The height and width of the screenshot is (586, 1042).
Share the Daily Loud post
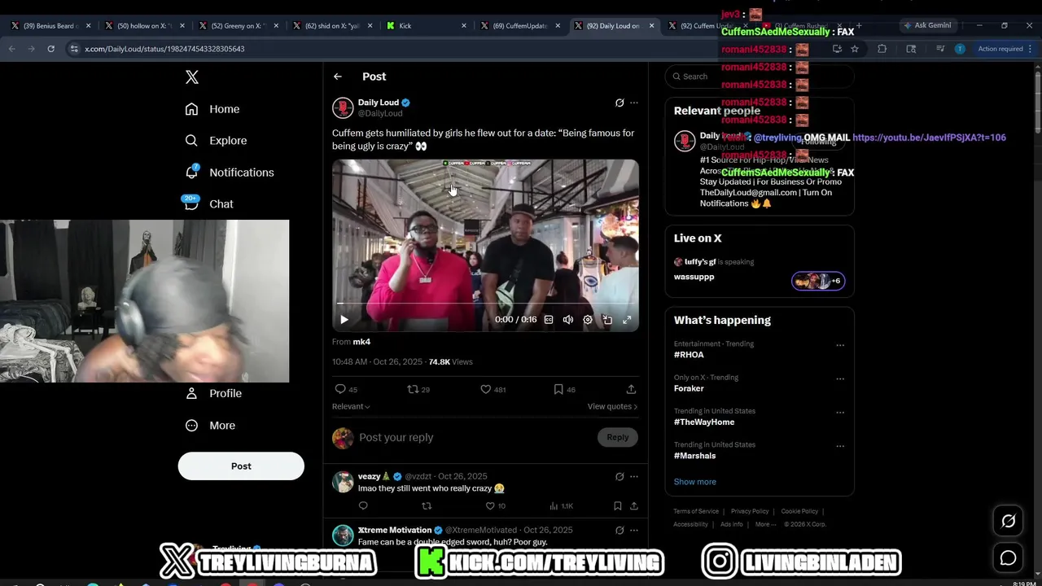click(631, 390)
